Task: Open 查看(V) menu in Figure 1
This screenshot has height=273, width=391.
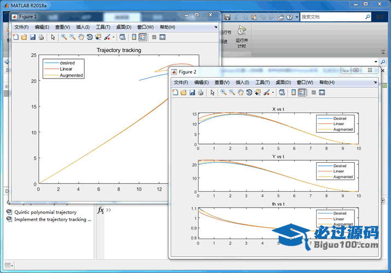Action: coord(62,27)
